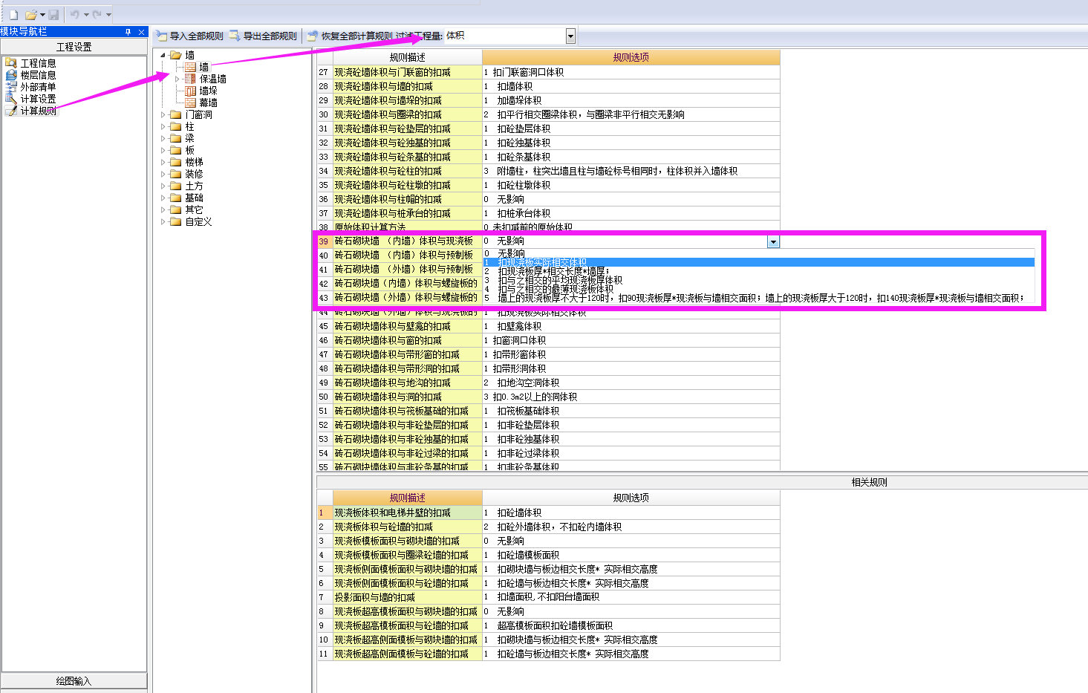Open the Undo history dropdown arrow
The height and width of the screenshot is (693, 1088).
click(86, 15)
